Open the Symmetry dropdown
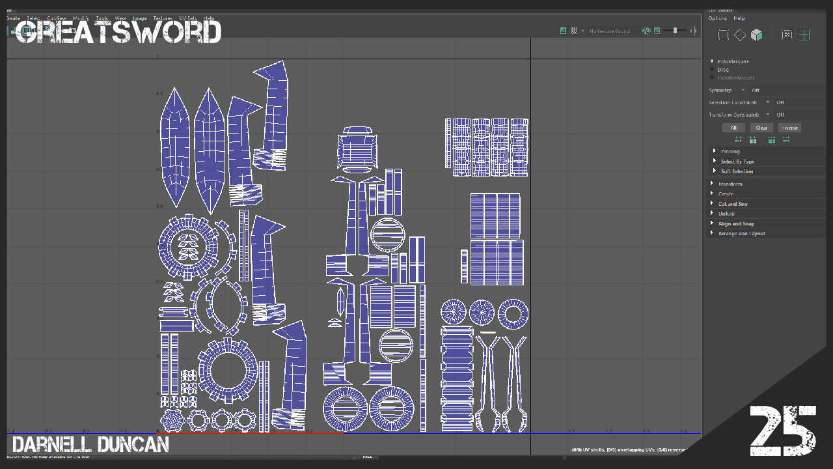Image resolution: width=833 pixels, height=469 pixels. pyautogui.click(x=743, y=90)
